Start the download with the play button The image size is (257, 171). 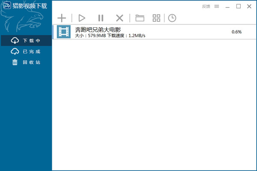(82, 18)
